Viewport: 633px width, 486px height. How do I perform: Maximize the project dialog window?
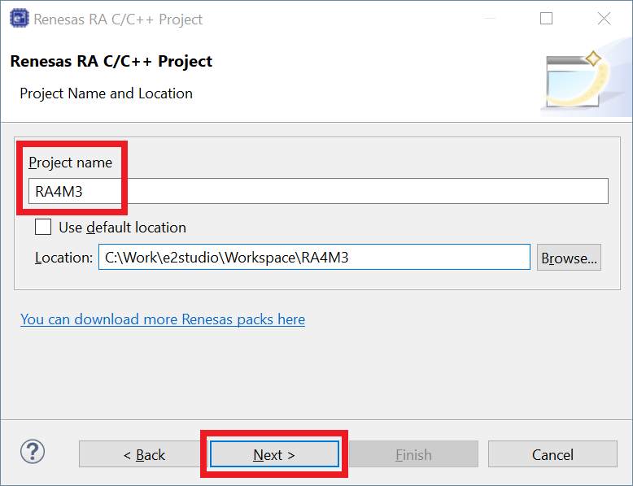click(x=546, y=19)
